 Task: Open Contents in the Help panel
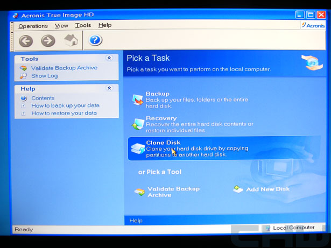[x=43, y=98]
